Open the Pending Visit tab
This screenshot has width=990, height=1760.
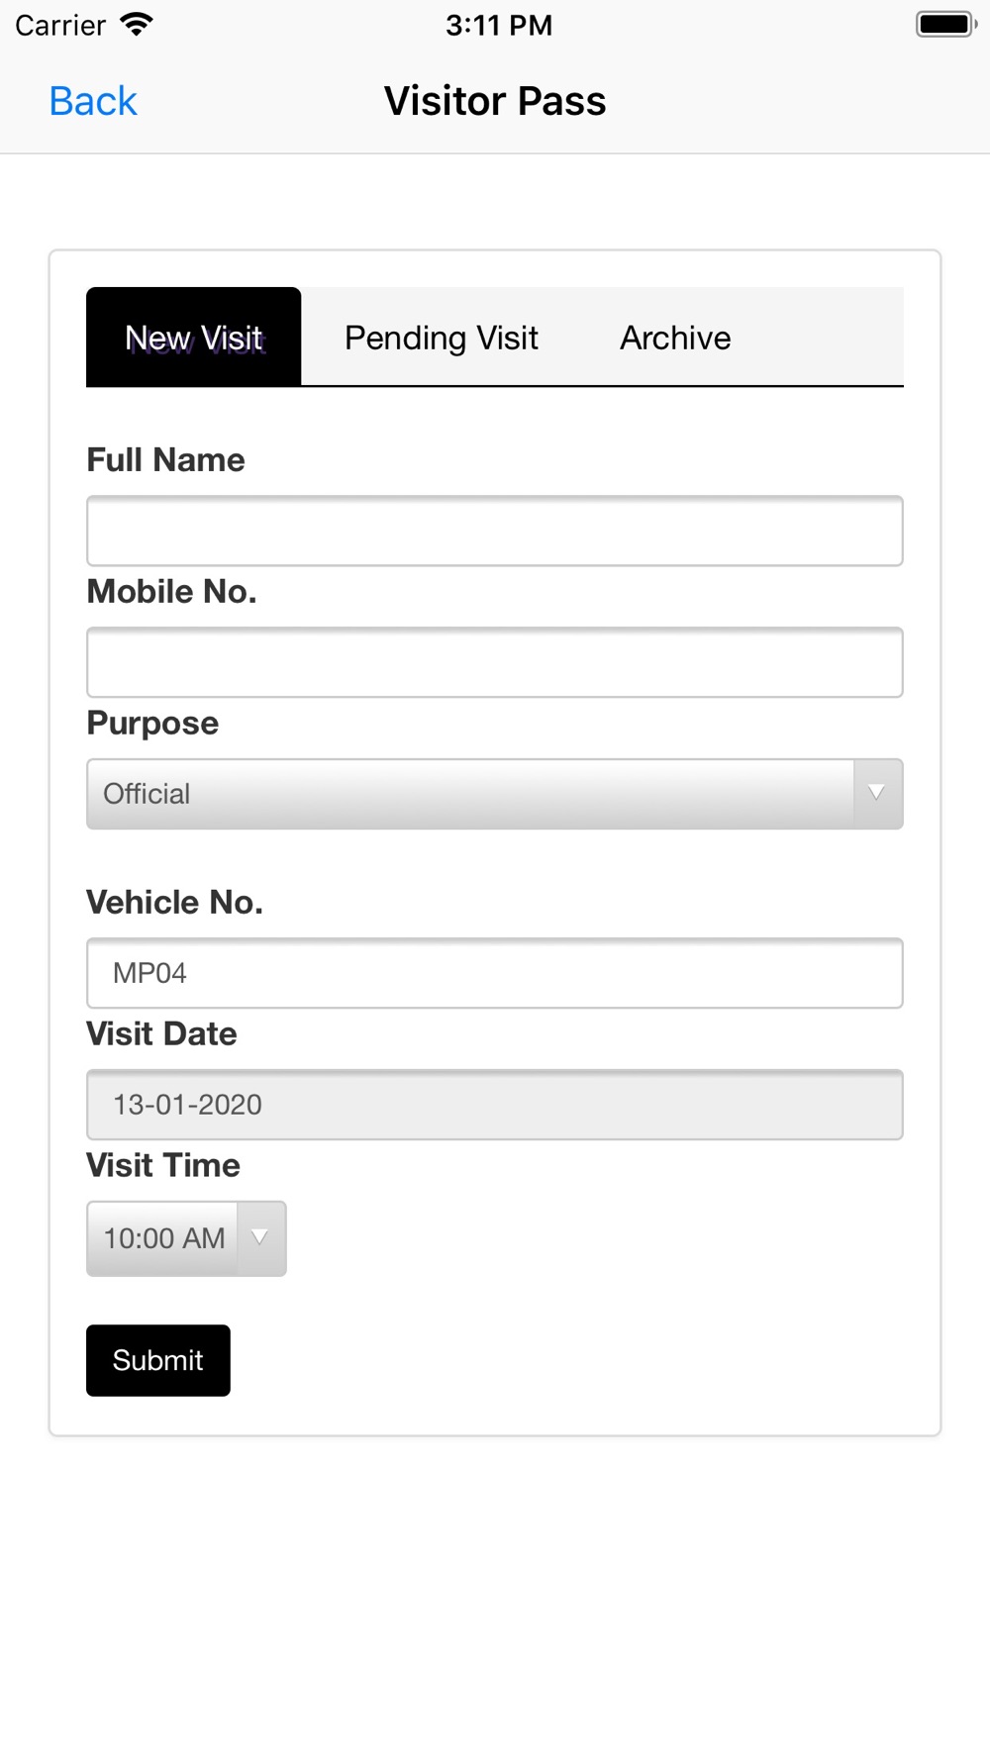441,338
